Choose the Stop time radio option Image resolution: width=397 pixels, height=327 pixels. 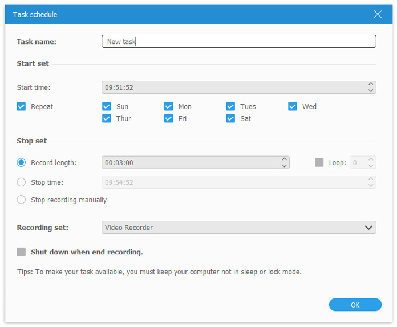(21, 182)
